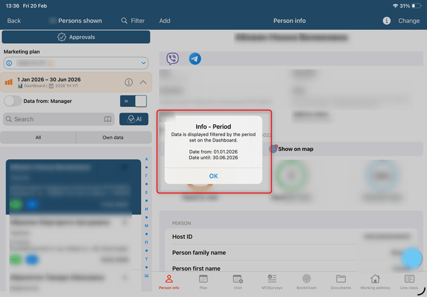Select the Own data segment

tap(113, 138)
